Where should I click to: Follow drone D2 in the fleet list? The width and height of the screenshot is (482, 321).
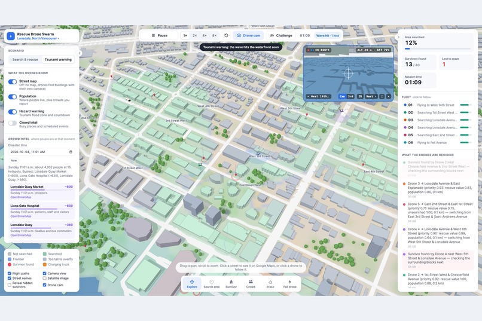437,113
